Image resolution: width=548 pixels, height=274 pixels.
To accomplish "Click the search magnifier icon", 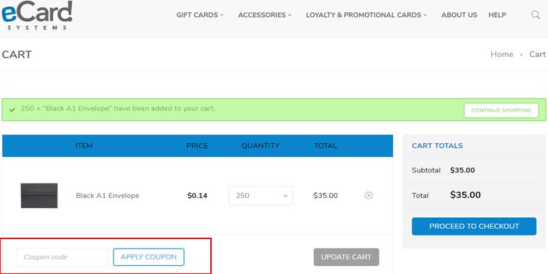I will [536, 15].
